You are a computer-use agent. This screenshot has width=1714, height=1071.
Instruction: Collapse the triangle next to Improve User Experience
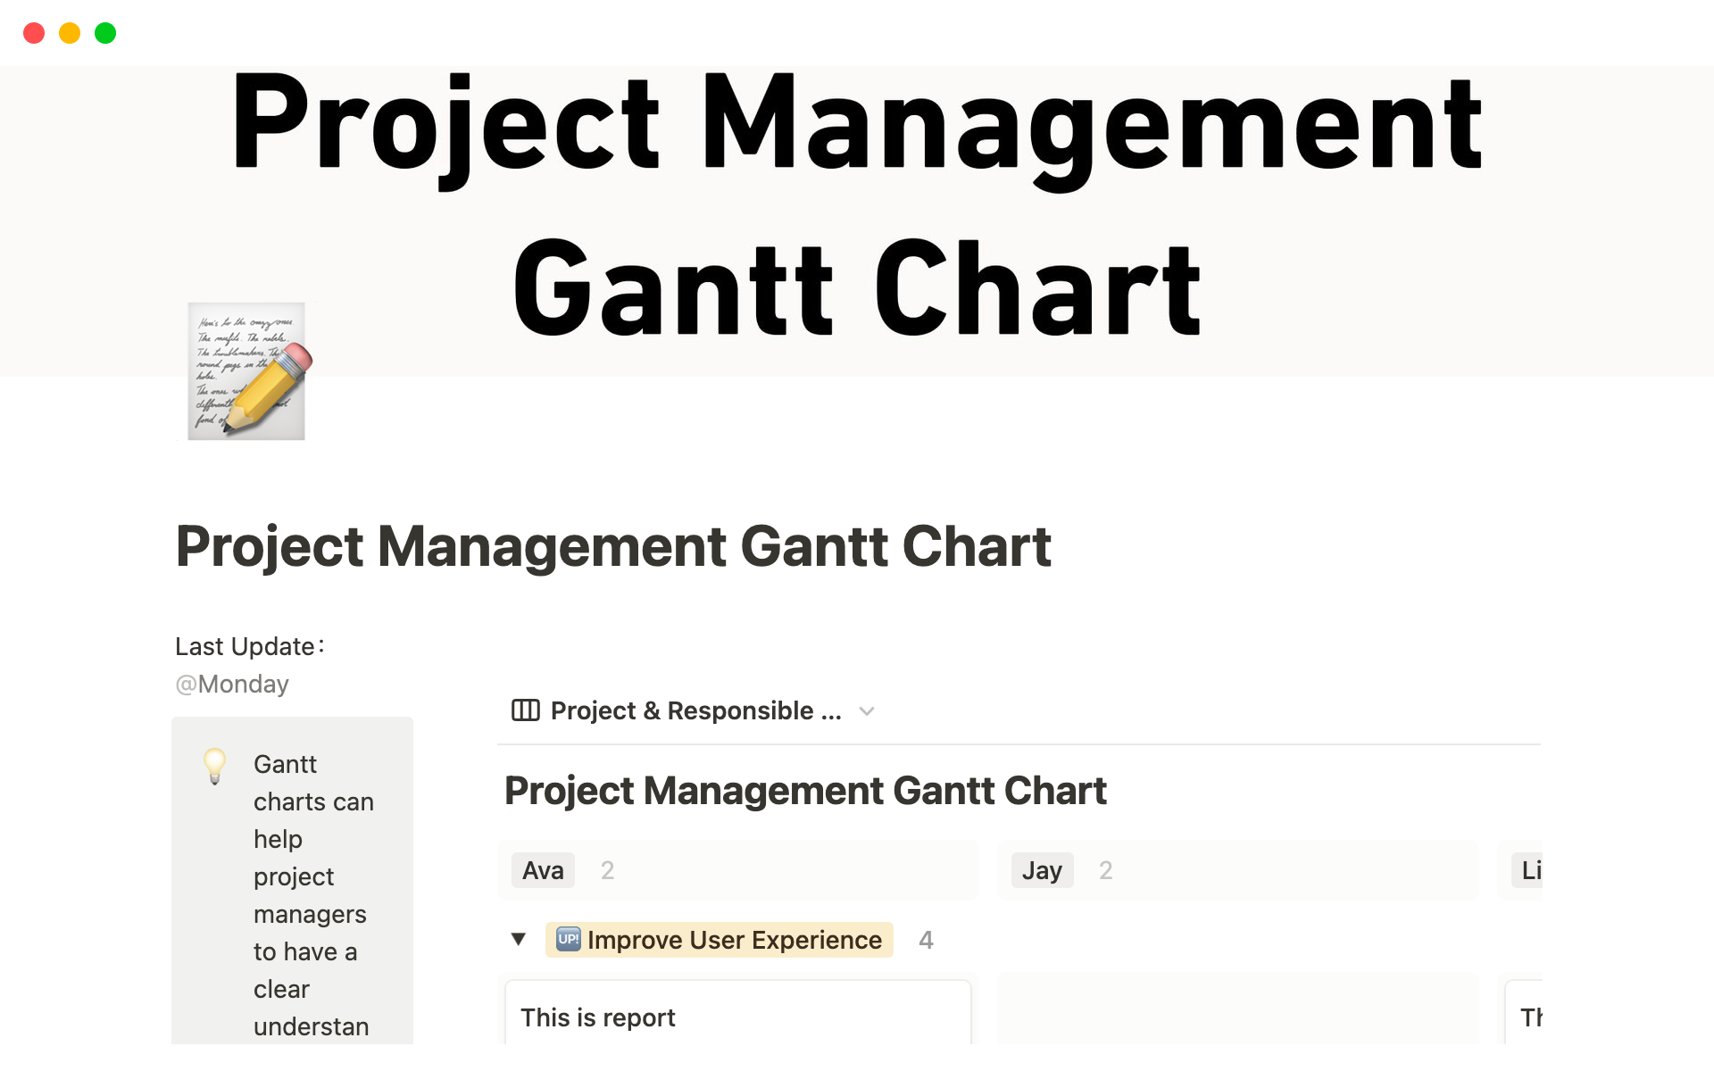[519, 940]
